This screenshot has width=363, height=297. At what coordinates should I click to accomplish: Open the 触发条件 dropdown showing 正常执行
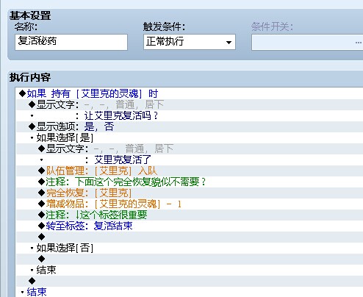[x=190, y=42]
